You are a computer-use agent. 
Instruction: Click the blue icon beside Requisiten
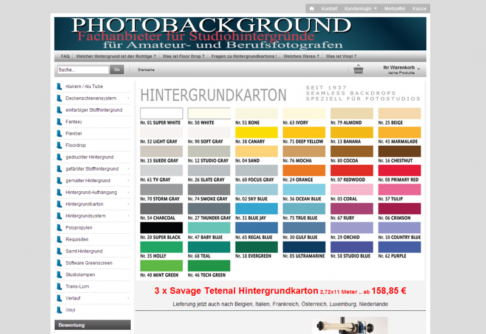click(x=60, y=239)
